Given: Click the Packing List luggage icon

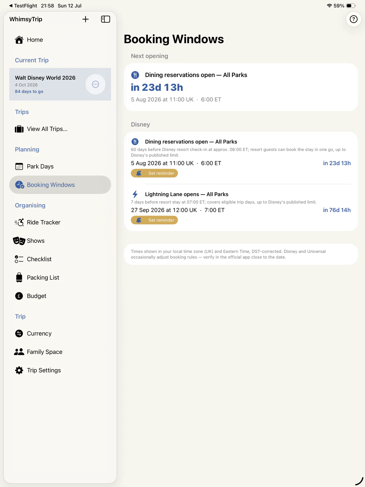Looking at the screenshot, I should click(19, 278).
